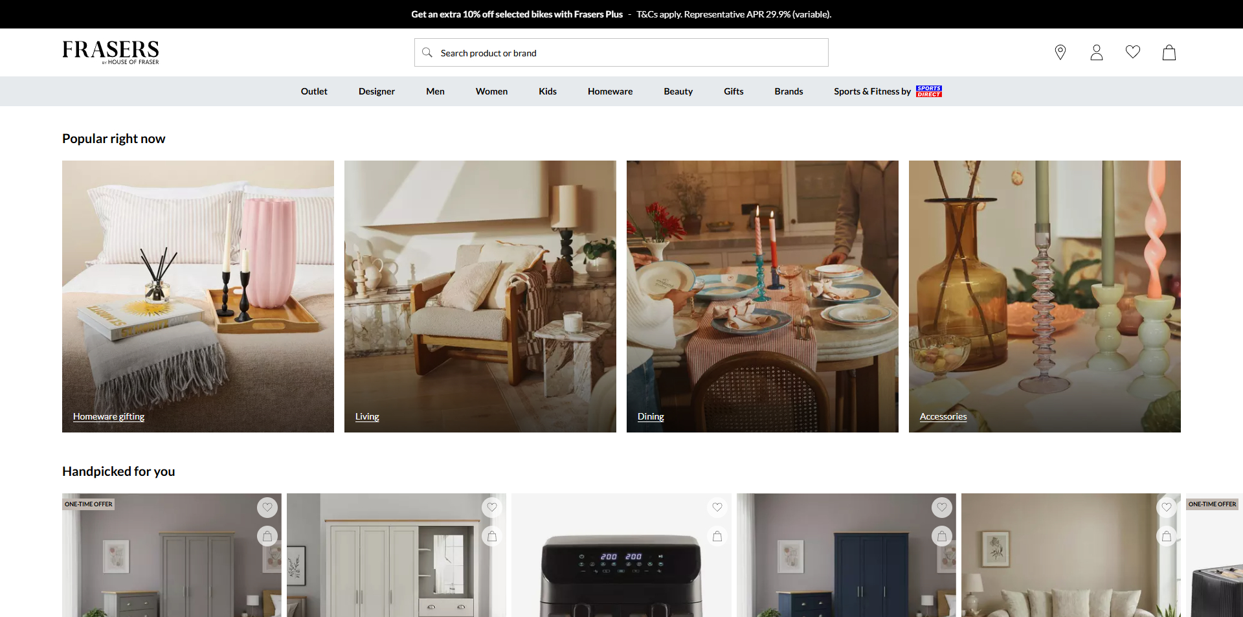Image resolution: width=1243 pixels, height=617 pixels.
Task: Click the magnifier icon in search bar
Action: 427,52
